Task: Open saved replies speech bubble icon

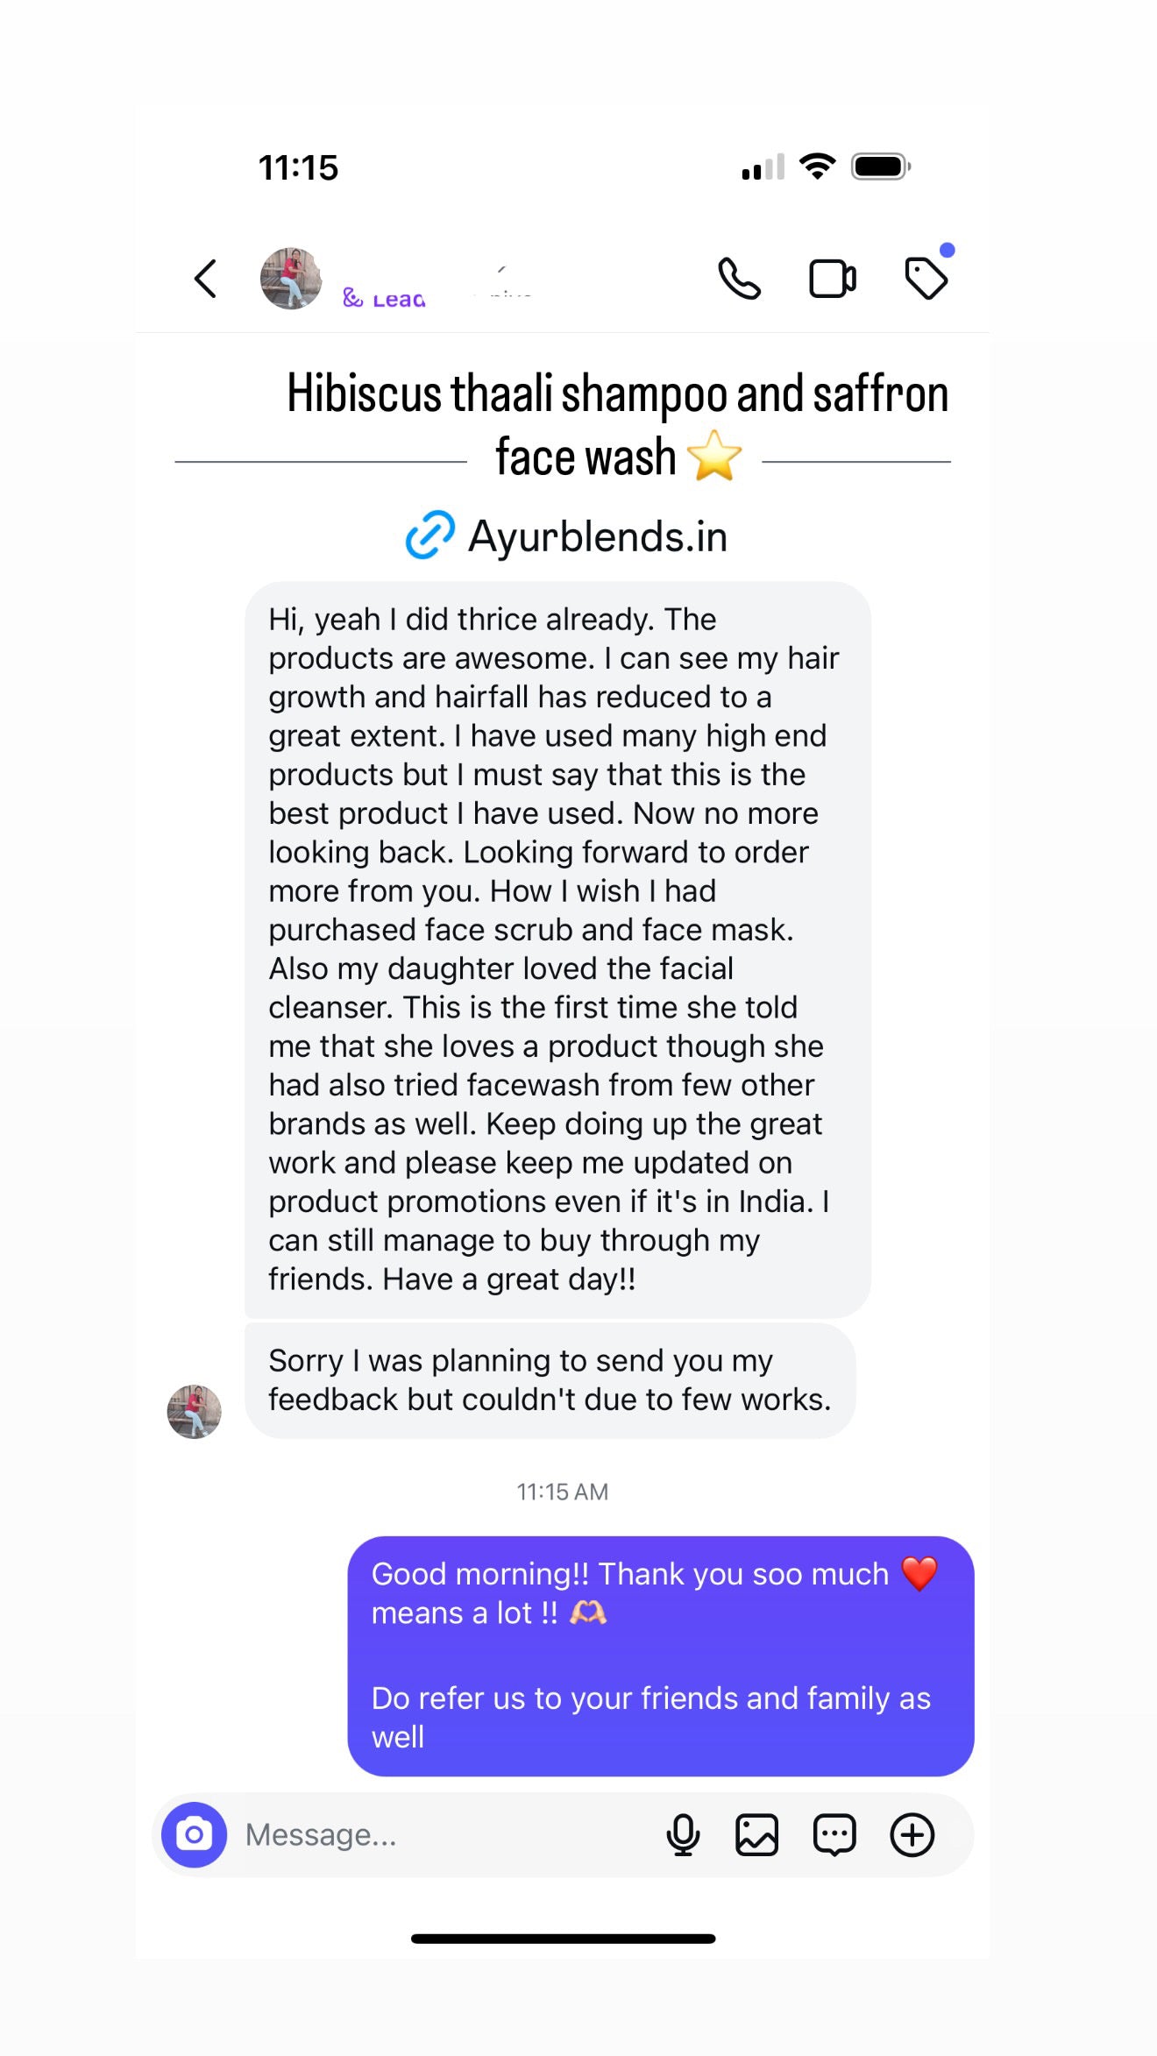Action: click(x=834, y=1834)
